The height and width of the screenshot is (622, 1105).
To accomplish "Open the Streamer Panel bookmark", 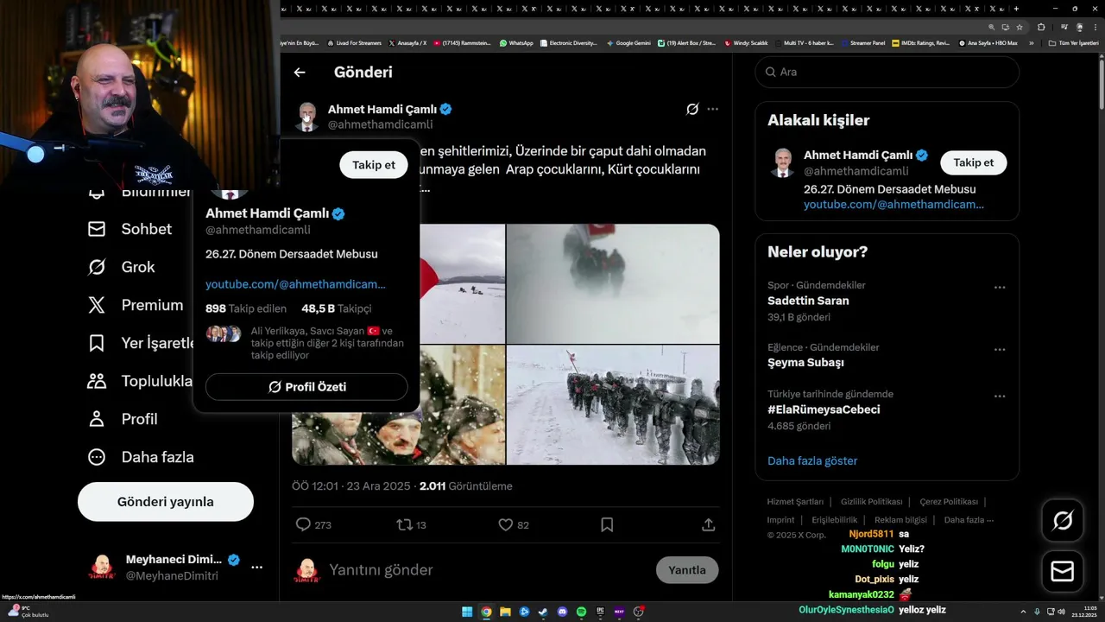I will click(862, 43).
